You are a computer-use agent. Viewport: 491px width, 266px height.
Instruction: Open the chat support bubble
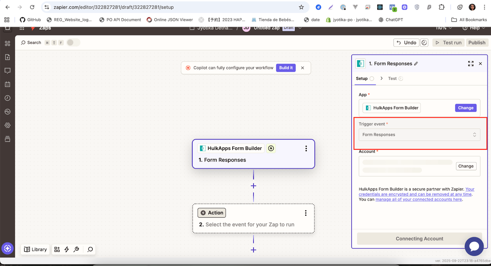point(474,246)
